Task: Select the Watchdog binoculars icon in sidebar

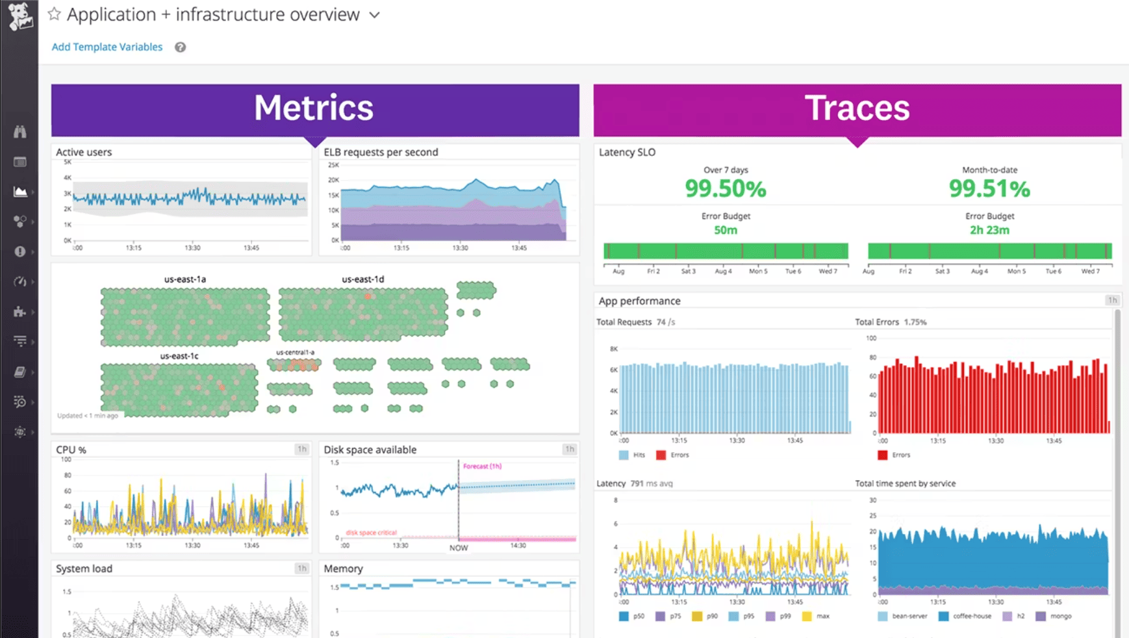Action: (20, 131)
